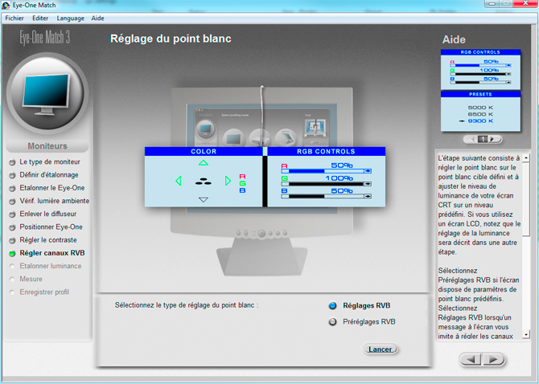Click the large monitor icon in sidebar
The height and width of the screenshot is (384, 539).
click(47, 93)
